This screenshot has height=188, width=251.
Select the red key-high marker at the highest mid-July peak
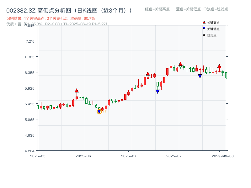[181, 64]
